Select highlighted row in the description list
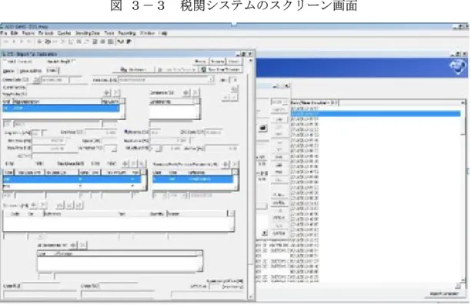471x305 pixels. pyautogui.click(x=61, y=108)
